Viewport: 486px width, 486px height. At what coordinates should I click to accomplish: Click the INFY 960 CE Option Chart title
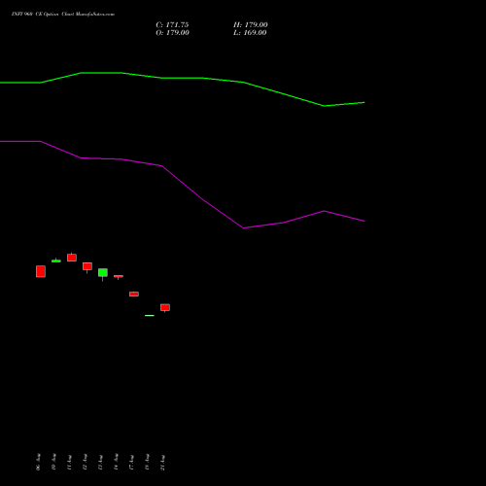[x=63, y=15]
